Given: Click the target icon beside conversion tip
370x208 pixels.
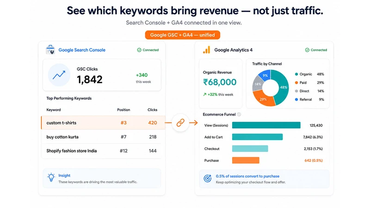Looking at the screenshot, I should 208,178.
